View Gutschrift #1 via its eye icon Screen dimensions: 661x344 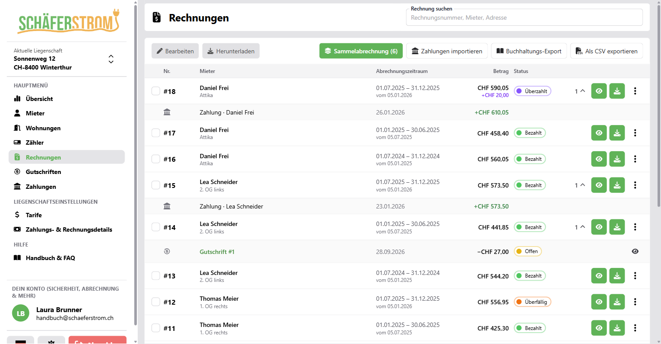635,251
